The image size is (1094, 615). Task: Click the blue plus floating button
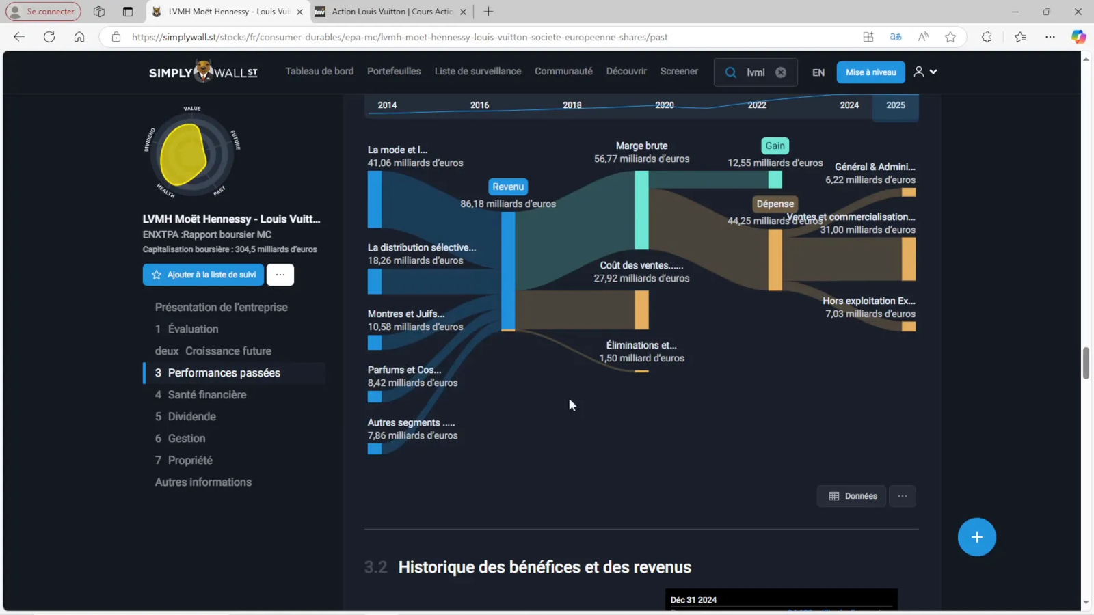(976, 537)
